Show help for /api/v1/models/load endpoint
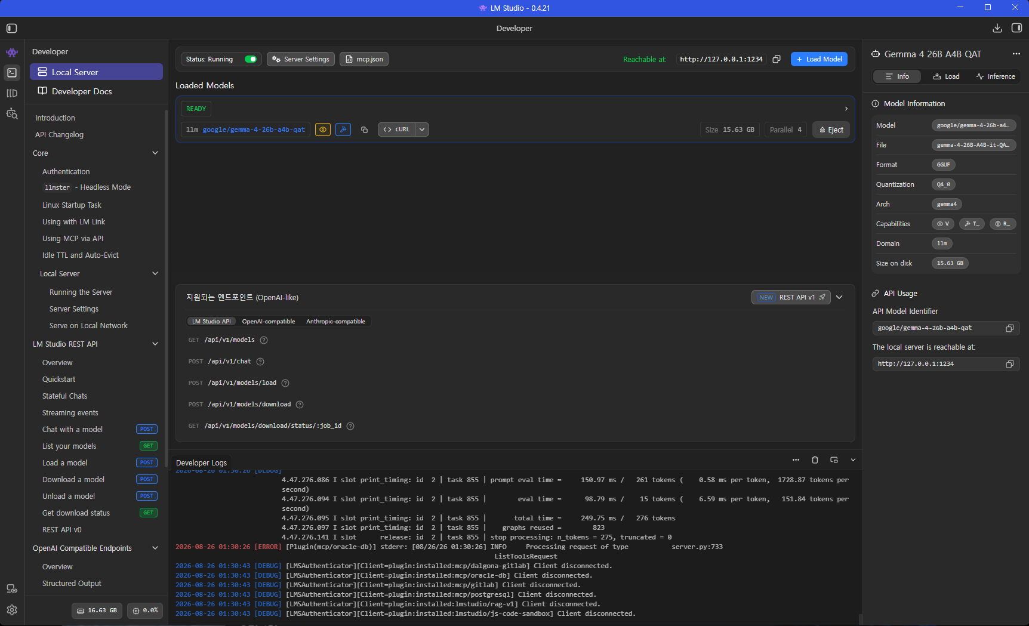Screen dimensions: 1029x626 [285, 383]
